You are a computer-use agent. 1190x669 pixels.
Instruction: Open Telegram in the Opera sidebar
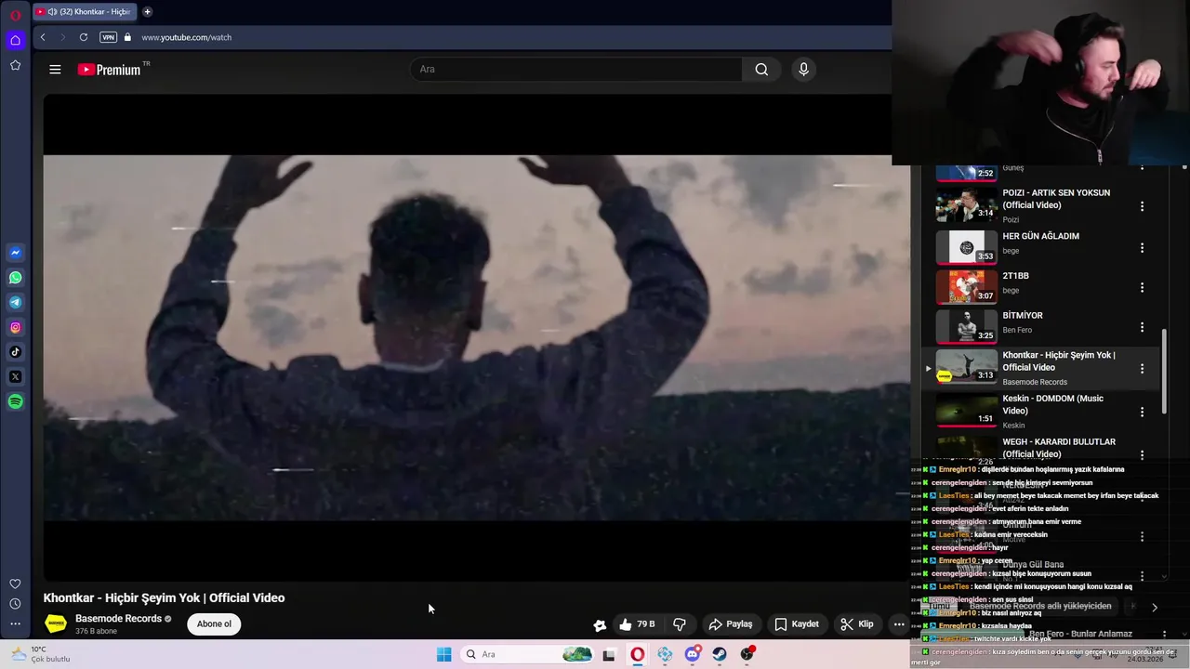[x=15, y=302]
